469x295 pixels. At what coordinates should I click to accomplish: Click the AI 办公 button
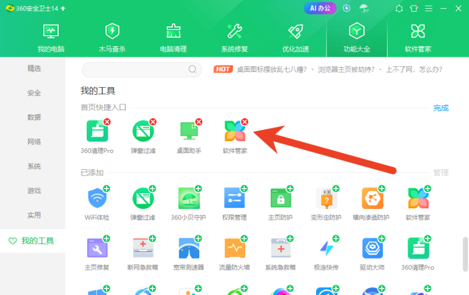[x=320, y=8]
